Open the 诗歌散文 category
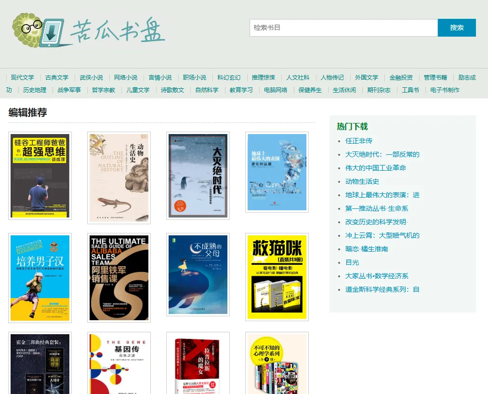 coord(172,90)
